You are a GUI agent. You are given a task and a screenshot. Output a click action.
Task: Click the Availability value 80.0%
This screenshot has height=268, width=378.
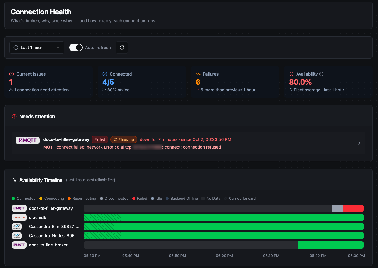point(300,82)
